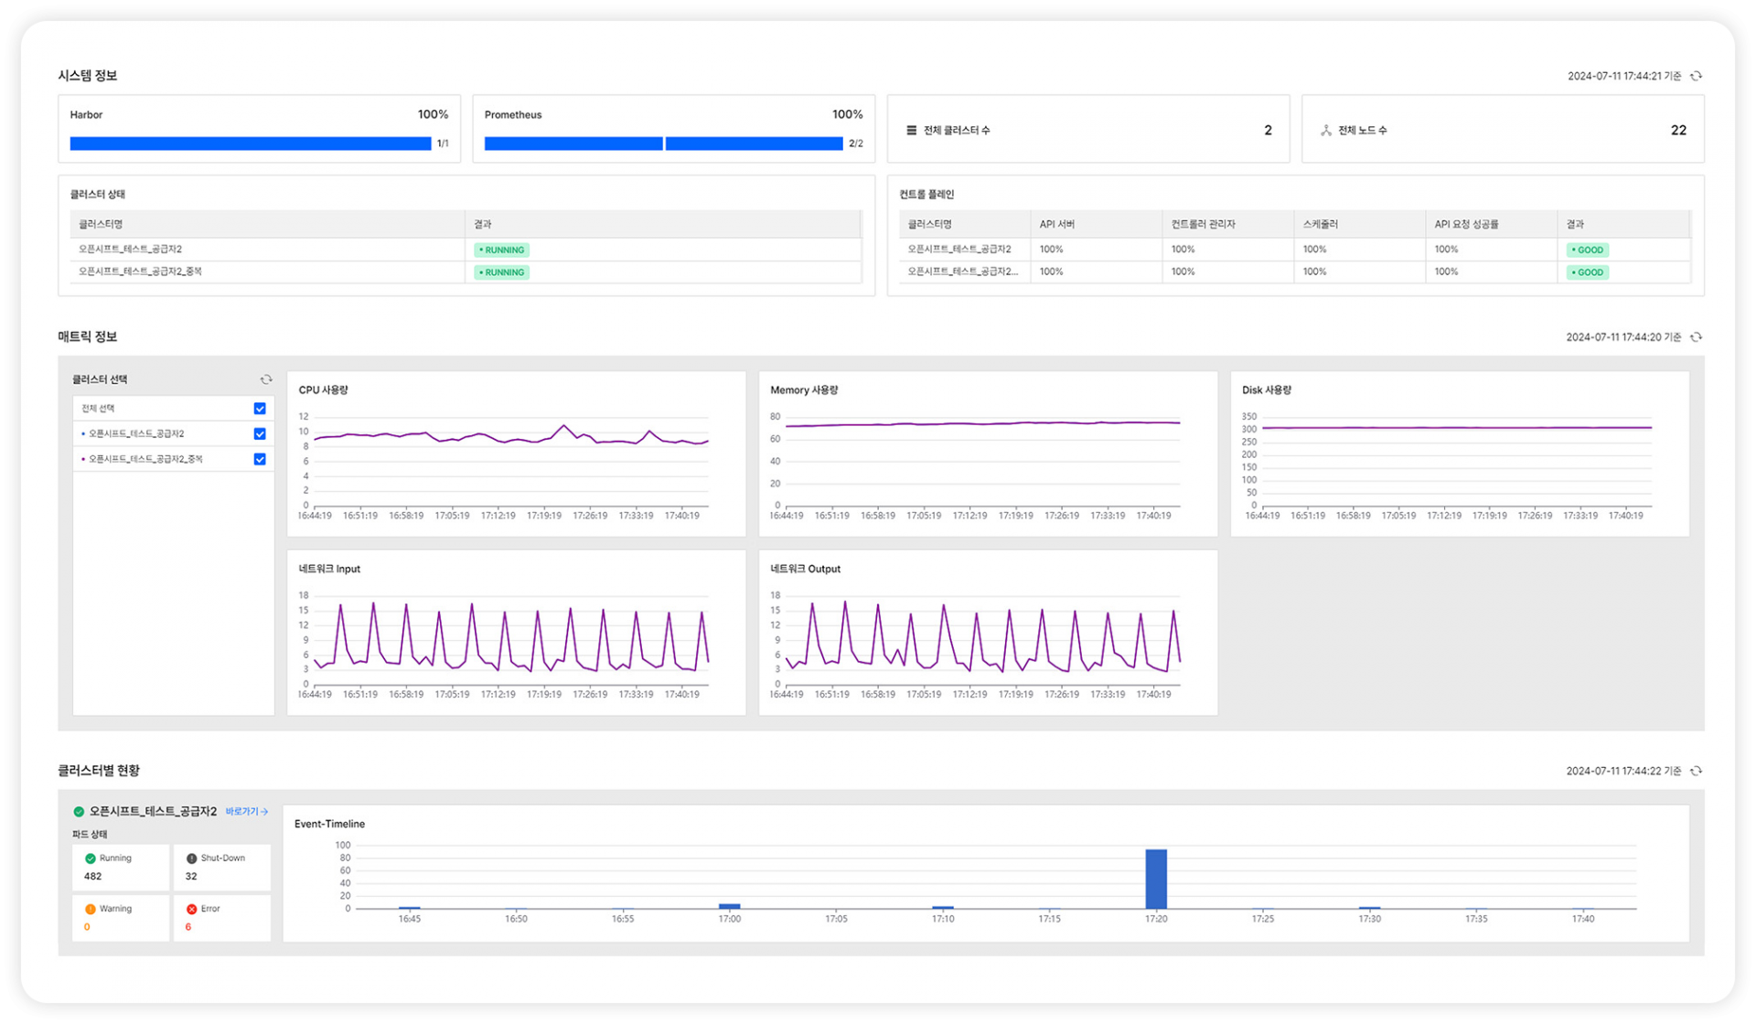
Task: Click the orange Warning pod status icon
Action: tap(91, 909)
